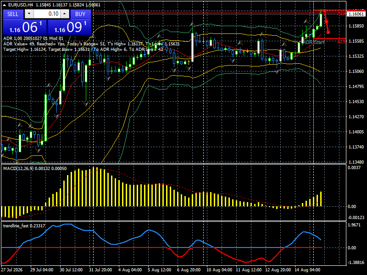Click trendline scale value 1.9671

[354, 225]
